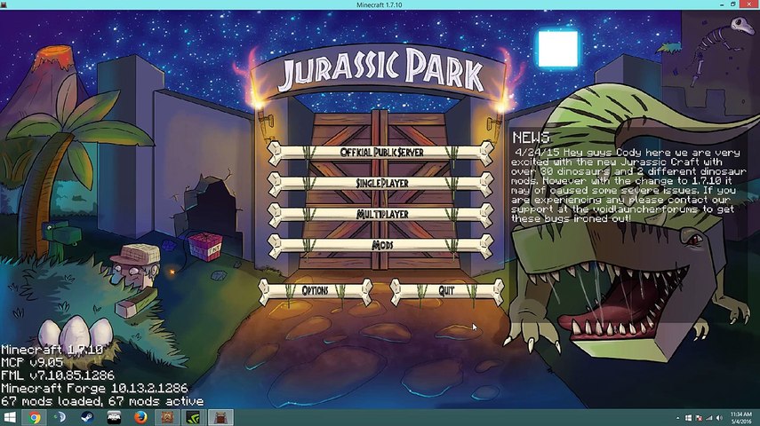Open the Options bone button
The height and width of the screenshot is (426, 760).
pyautogui.click(x=316, y=291)
